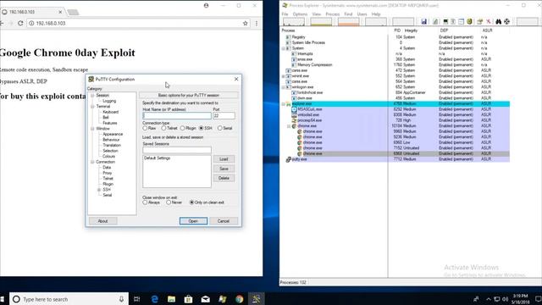Collapse the winlogon.exe process tree node
Viewport: 542px width, 305px height.
284,87
